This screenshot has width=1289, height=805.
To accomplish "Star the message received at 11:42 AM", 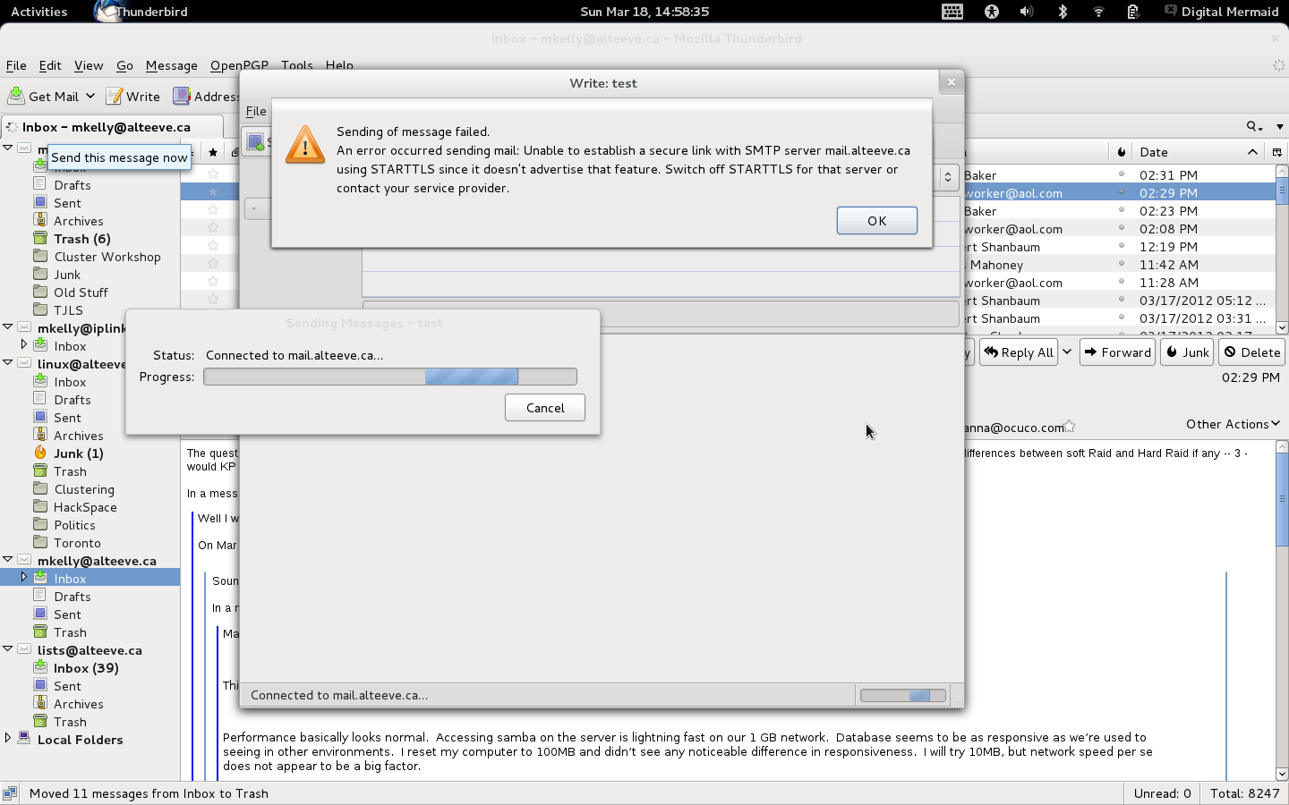I will pos(213,264).
